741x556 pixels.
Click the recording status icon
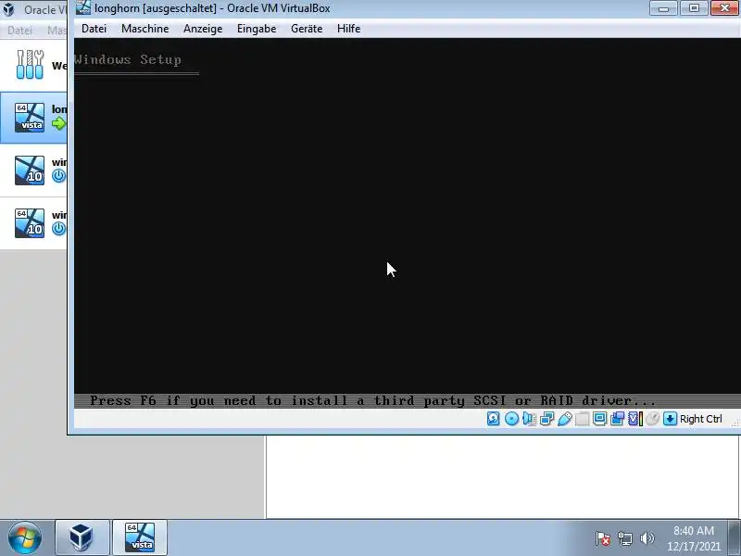617,419
